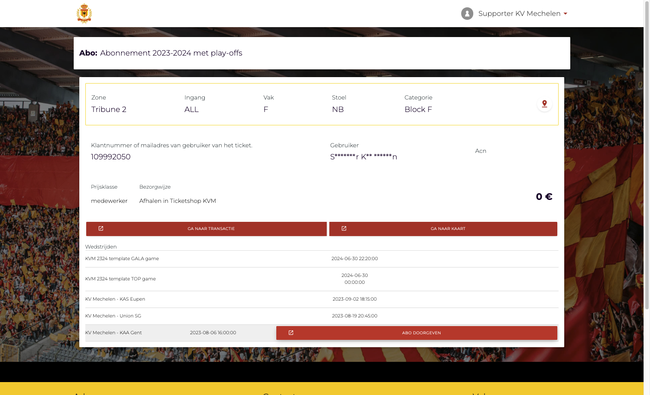Click the date 2023-08-06 16:00:00
650x395 pixels.
click(213, 333)
